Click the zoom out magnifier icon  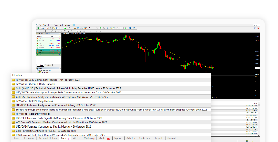click(x=111, y=28)
